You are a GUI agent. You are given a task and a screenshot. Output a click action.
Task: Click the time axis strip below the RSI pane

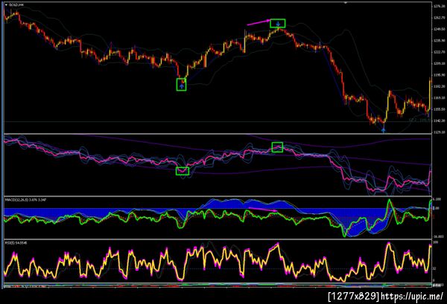point(218,285)
